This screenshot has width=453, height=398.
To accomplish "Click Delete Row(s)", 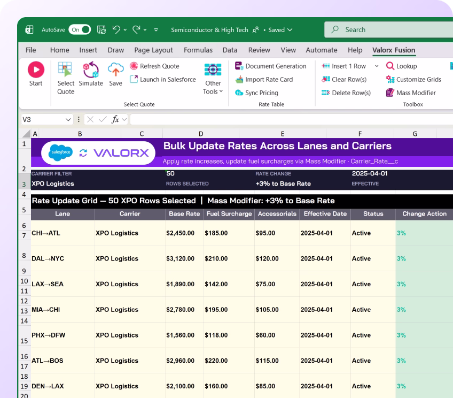I will pyautogui.click(x=346, y=93).
